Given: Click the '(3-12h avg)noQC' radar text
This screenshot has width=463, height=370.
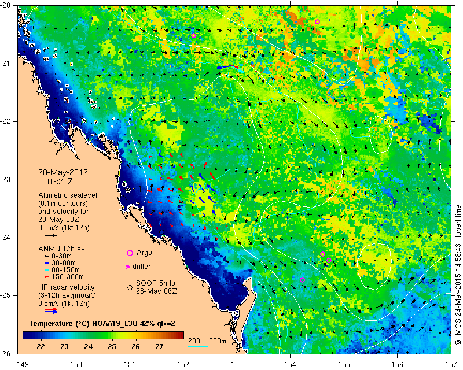Looking at the screenshot, I should pyautogui.click(x=67, y=295).
